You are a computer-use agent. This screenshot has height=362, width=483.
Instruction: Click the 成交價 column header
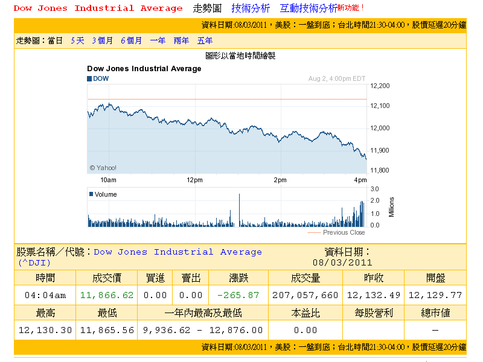107,278
